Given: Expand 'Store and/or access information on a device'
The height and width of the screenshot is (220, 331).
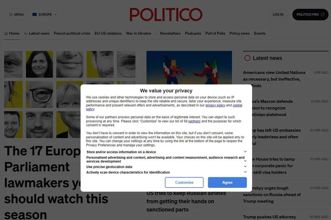Looking at the screenshot, I should point(166,152).
